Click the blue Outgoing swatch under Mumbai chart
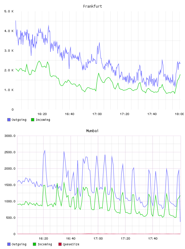 9,244
